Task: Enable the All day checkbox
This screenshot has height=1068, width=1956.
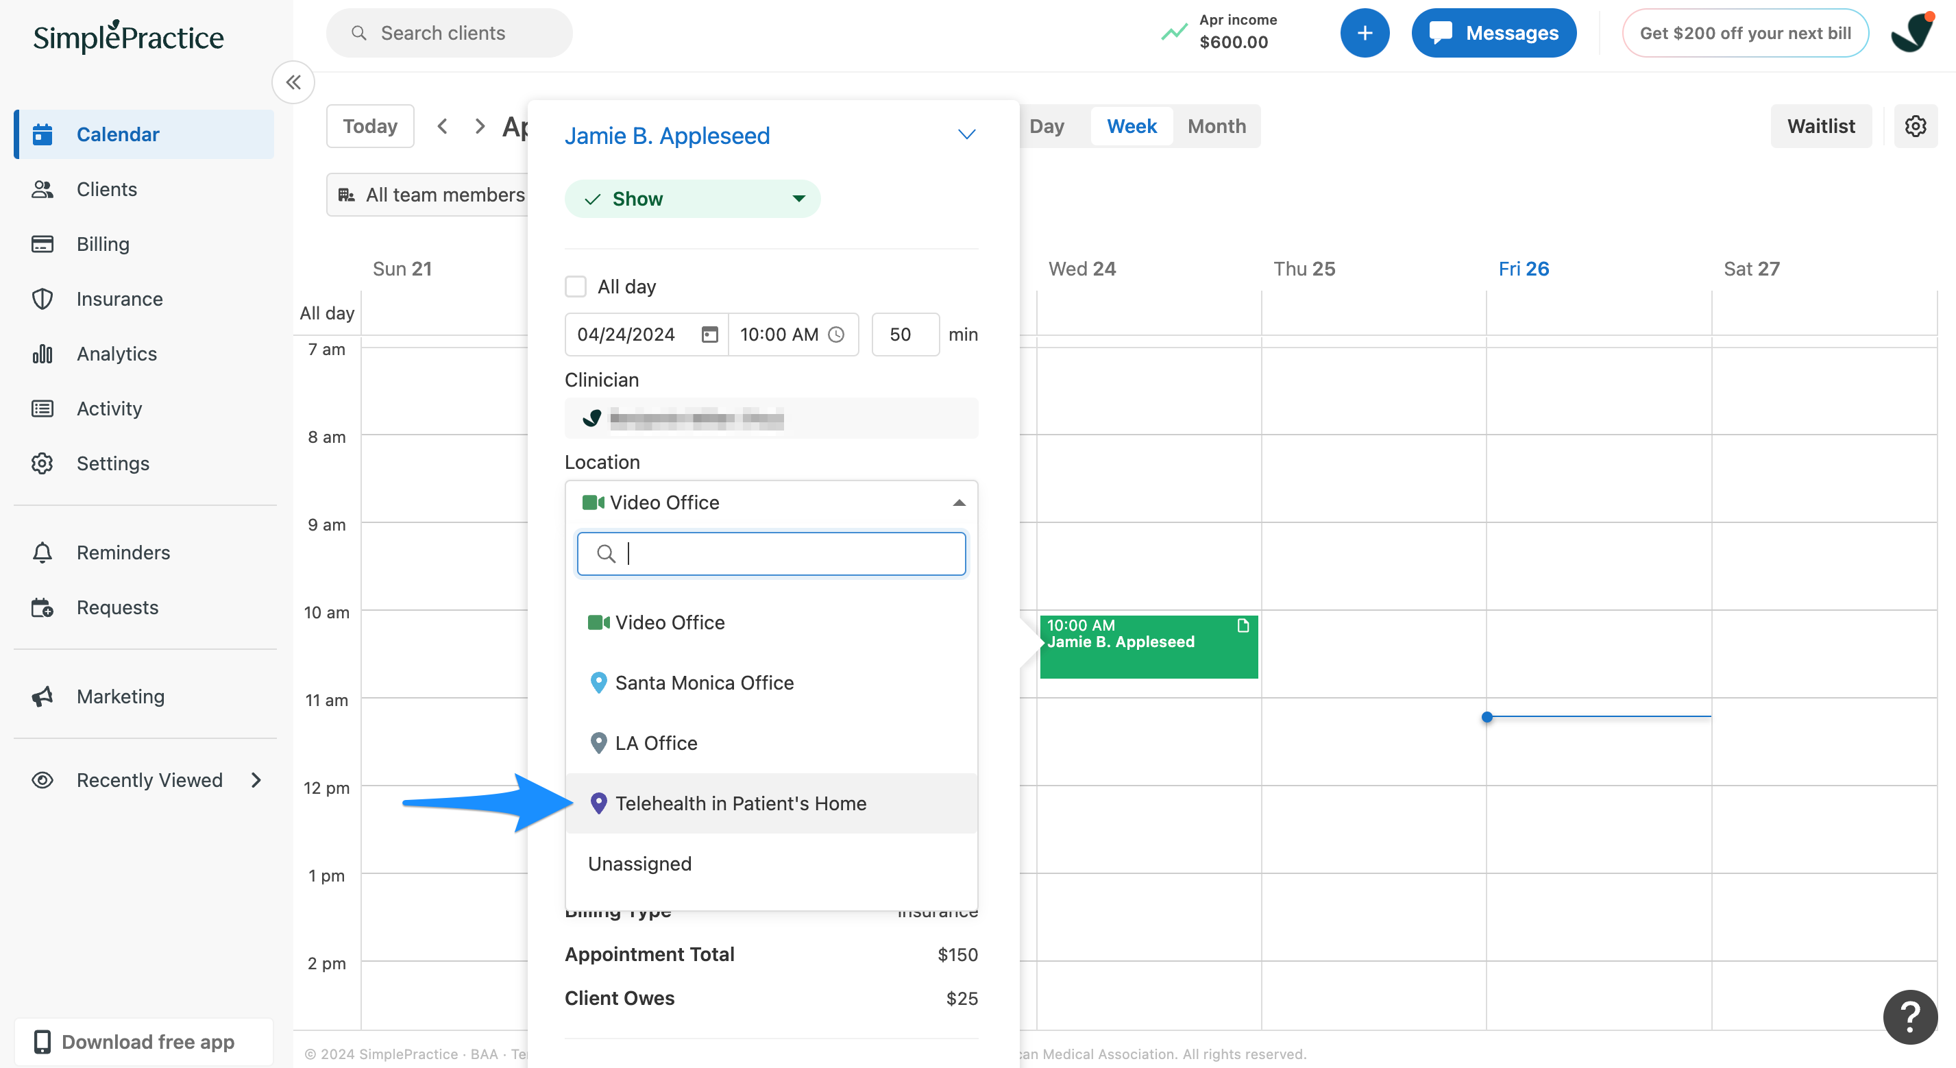Action: click(576, 287)
